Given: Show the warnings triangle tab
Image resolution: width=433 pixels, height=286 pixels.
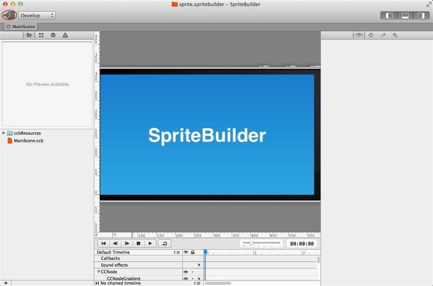Looking at the screenshot, I should point(65,35).
